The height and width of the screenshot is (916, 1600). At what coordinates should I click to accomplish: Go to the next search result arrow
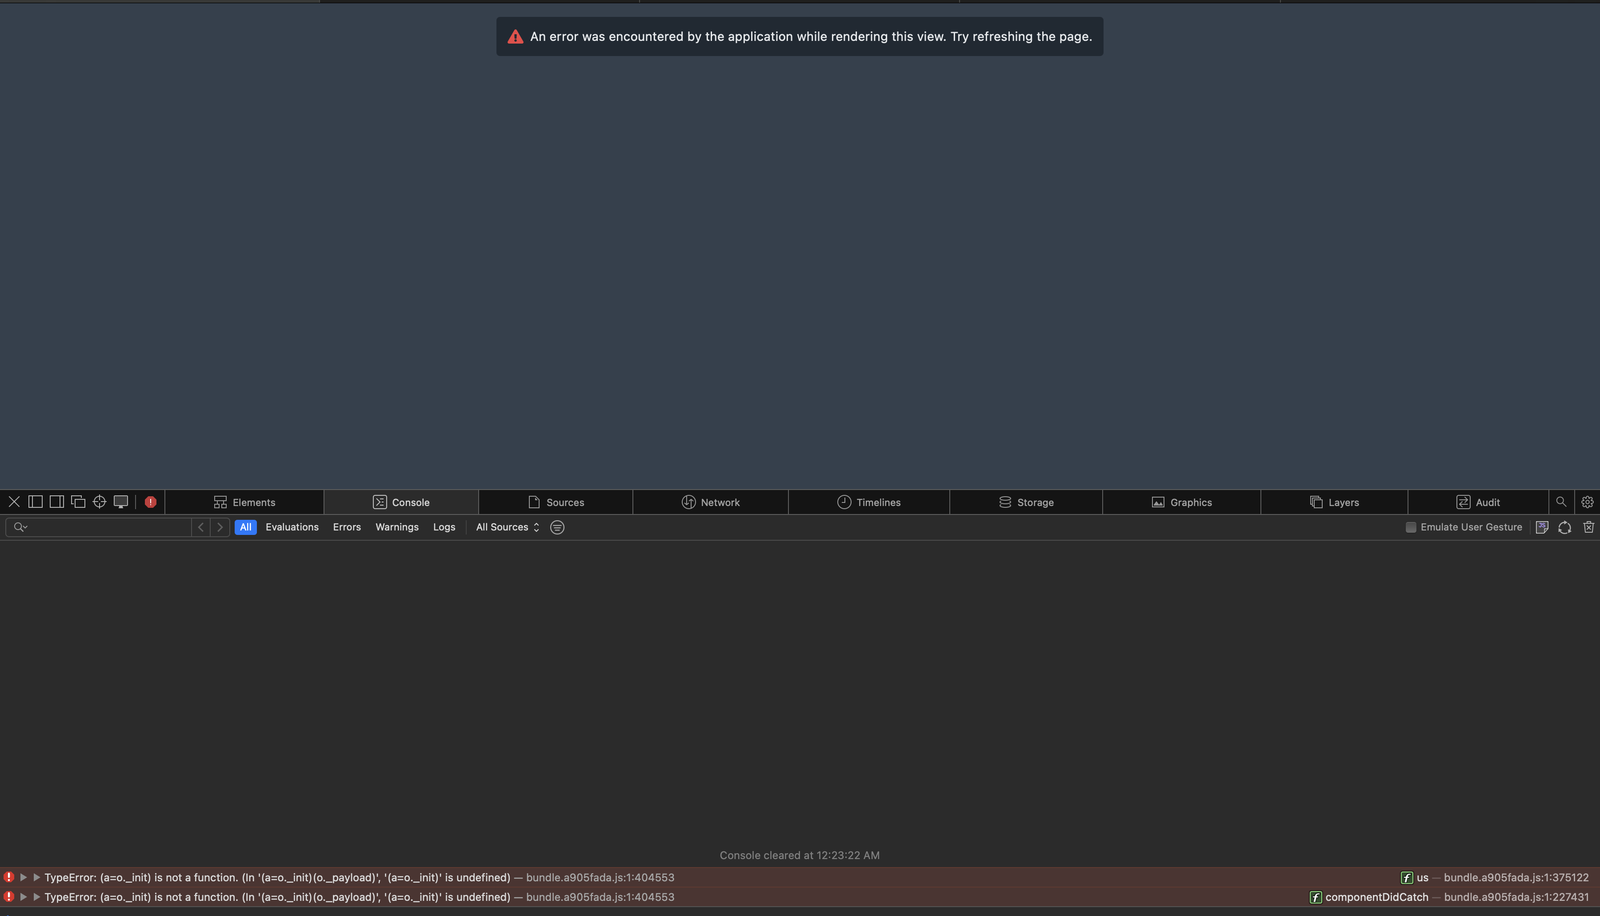pos(220,527)
